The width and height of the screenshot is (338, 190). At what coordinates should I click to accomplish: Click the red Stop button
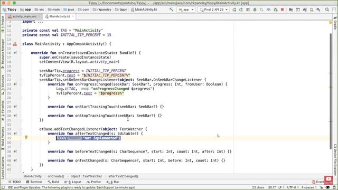click(x=282, y=9)
